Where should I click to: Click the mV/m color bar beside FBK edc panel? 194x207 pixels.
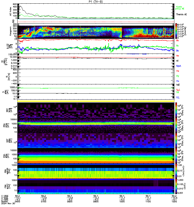pyautogui.click(x=176, y=171)
